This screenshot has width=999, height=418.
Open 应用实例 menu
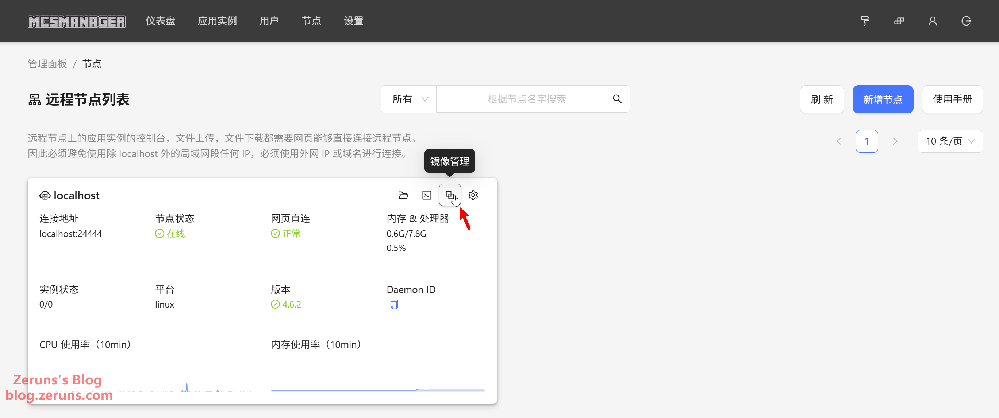pos(217,21)
